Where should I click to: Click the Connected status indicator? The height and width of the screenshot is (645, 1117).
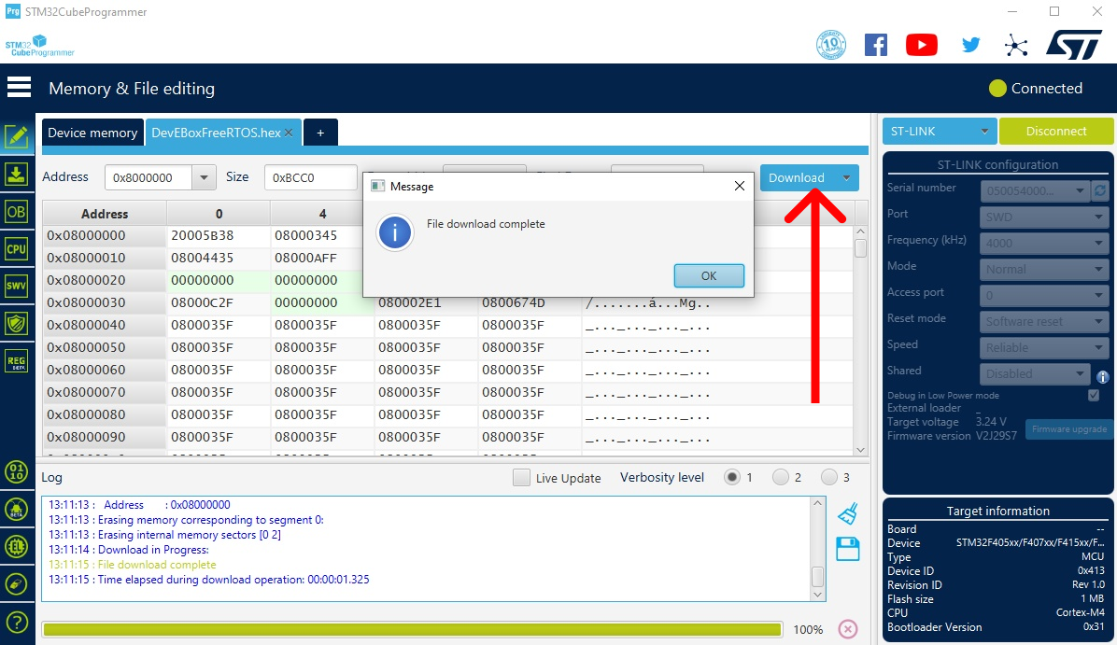(x=1036, y=89)
